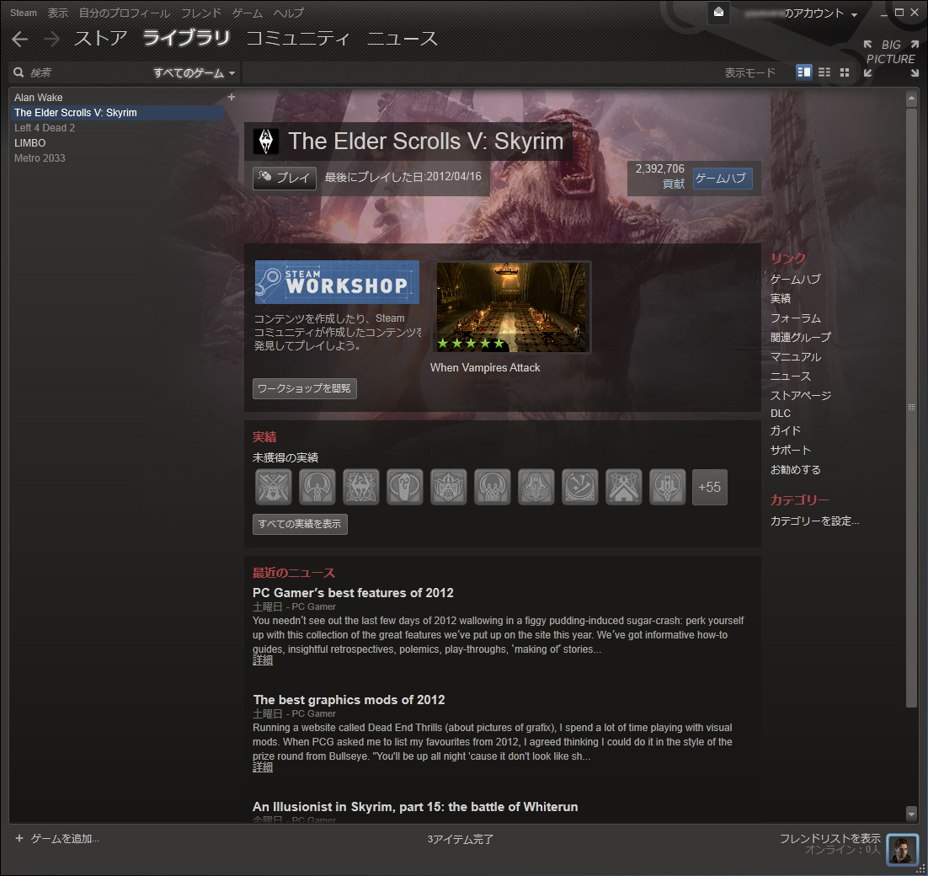Open the マニュアル link
Viewport: 928px width, 876px height.
click(x=796, y=357)
